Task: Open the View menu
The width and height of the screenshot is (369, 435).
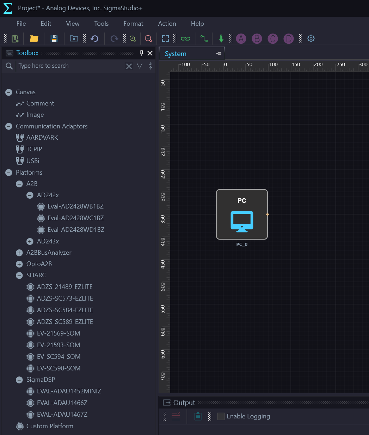Action: [x=73, y=24]
